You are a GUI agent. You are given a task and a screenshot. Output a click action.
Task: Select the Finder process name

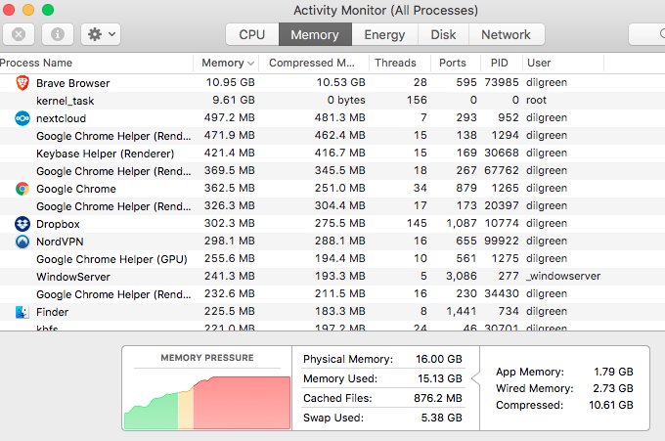pyautogui.click(x=52, y=312)
